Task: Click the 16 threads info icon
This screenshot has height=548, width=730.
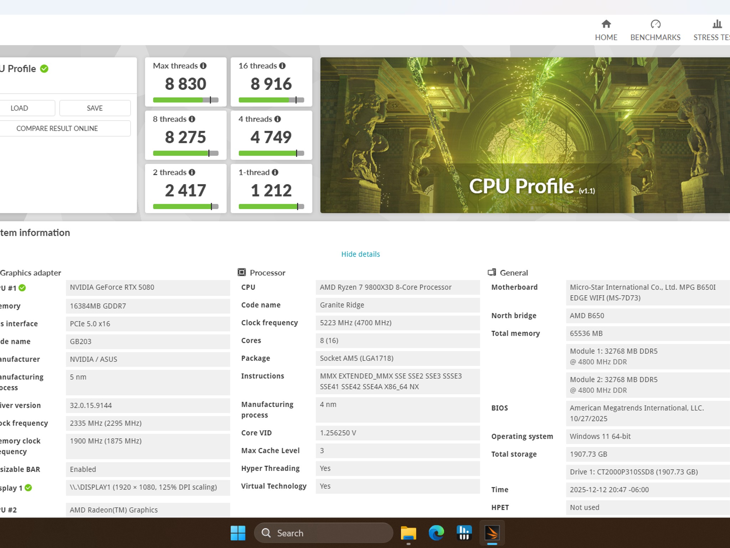Action: (282, 66)
